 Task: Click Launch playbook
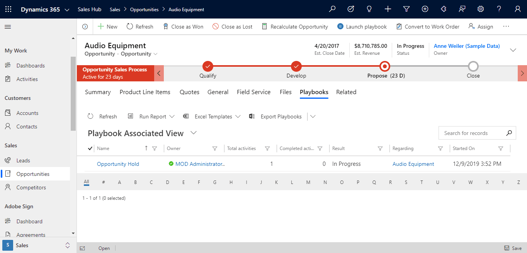(x=362, y=27)
